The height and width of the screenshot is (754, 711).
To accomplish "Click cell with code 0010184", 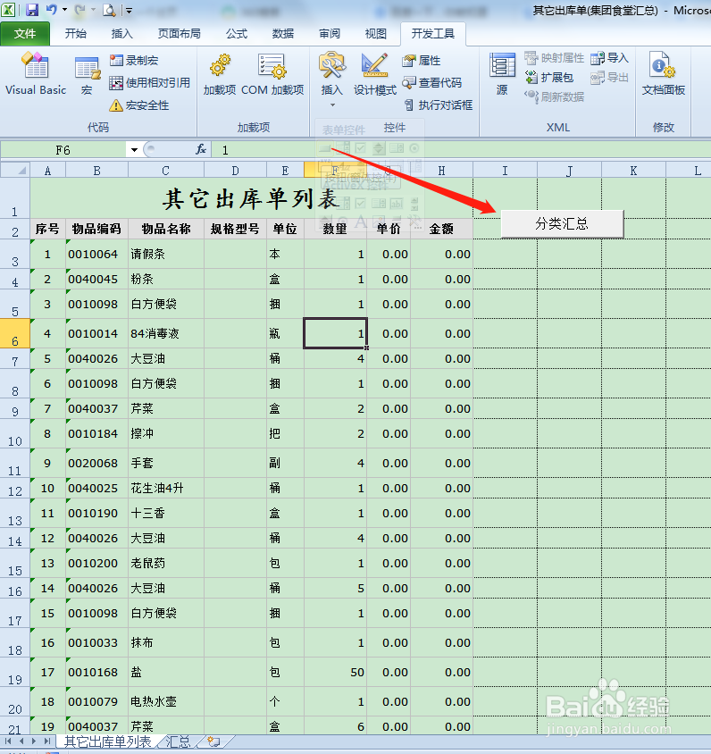I will click(96, 433).
